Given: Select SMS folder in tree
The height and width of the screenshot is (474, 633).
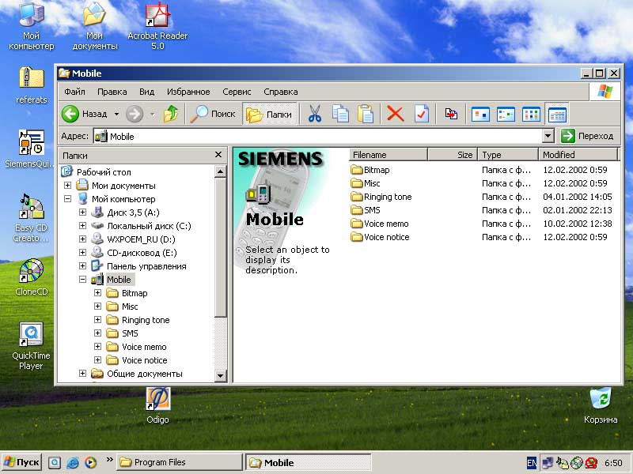Looking at the screenshot, I should coord(130,333).
